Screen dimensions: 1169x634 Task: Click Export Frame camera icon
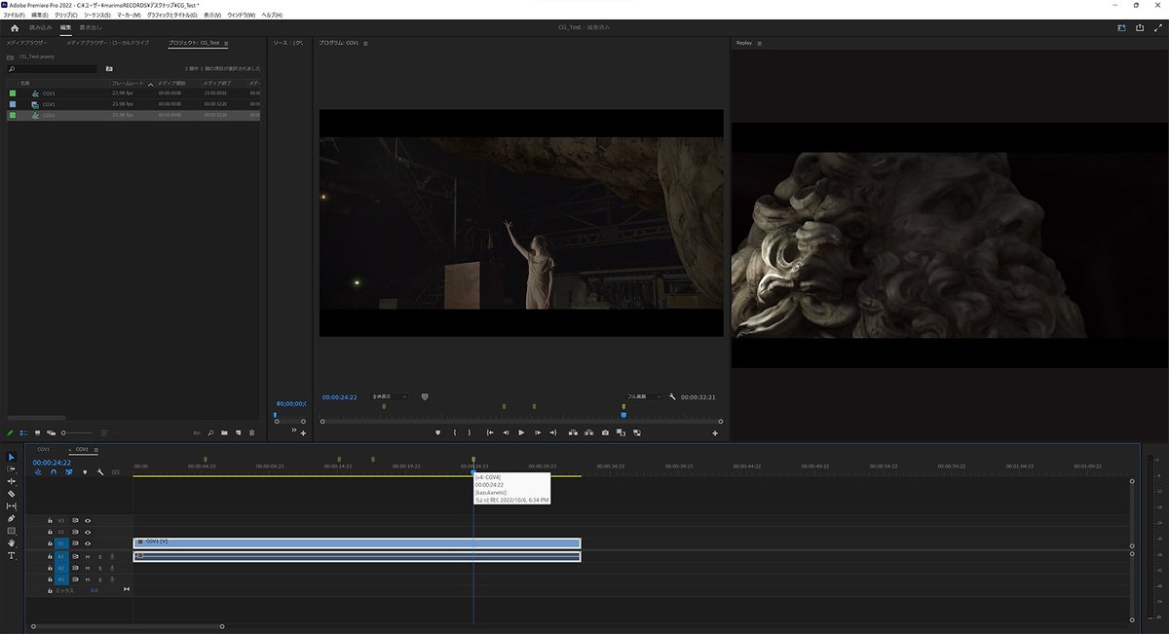(x=605, y=432)
